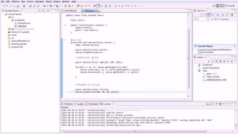Toggle Hide Fields in Outline toolbar
The height and width of the screenshot is (134, 238).
pyautogui.click(x=220, y=61)
